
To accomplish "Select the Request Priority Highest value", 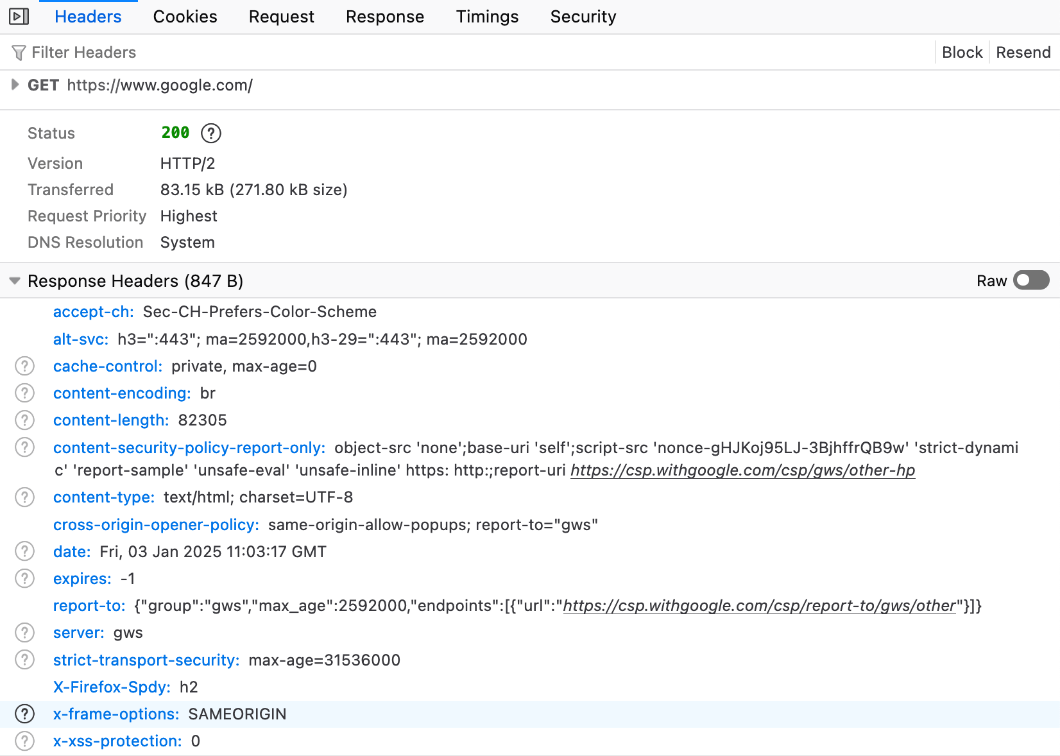I will 189,216.
